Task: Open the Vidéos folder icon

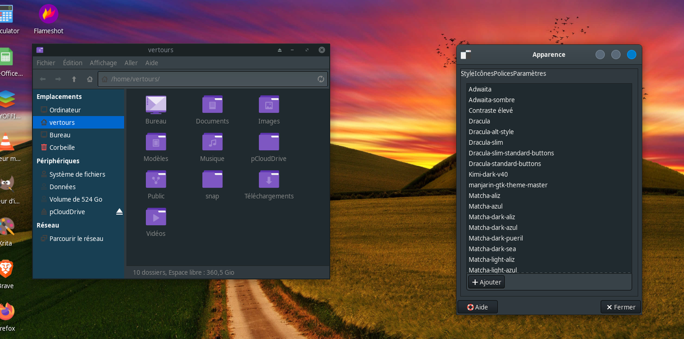Action: tap(156, 217)
